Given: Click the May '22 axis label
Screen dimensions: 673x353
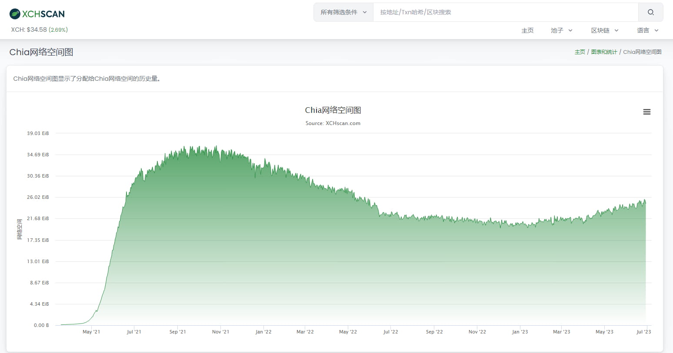Looking at the screenshot, I should coord(348,332).
